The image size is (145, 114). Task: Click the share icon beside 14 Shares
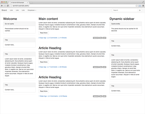59,38
